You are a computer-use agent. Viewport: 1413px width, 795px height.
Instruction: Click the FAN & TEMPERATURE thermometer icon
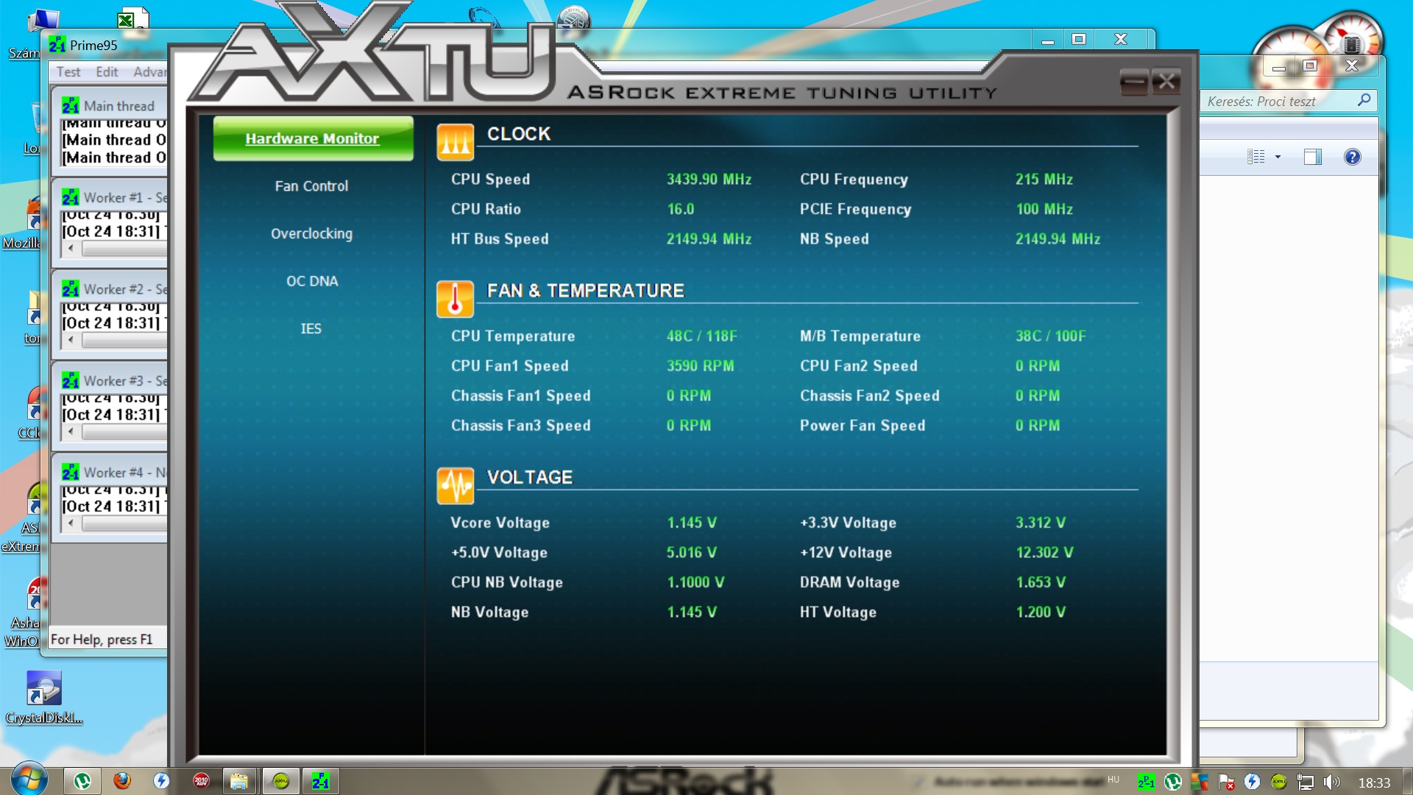pyautogui.click(x=455, y=300)
